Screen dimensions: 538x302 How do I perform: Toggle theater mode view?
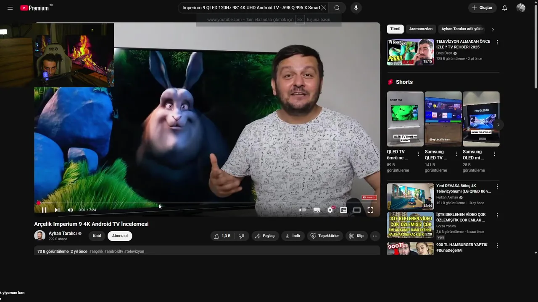point(357,210)
